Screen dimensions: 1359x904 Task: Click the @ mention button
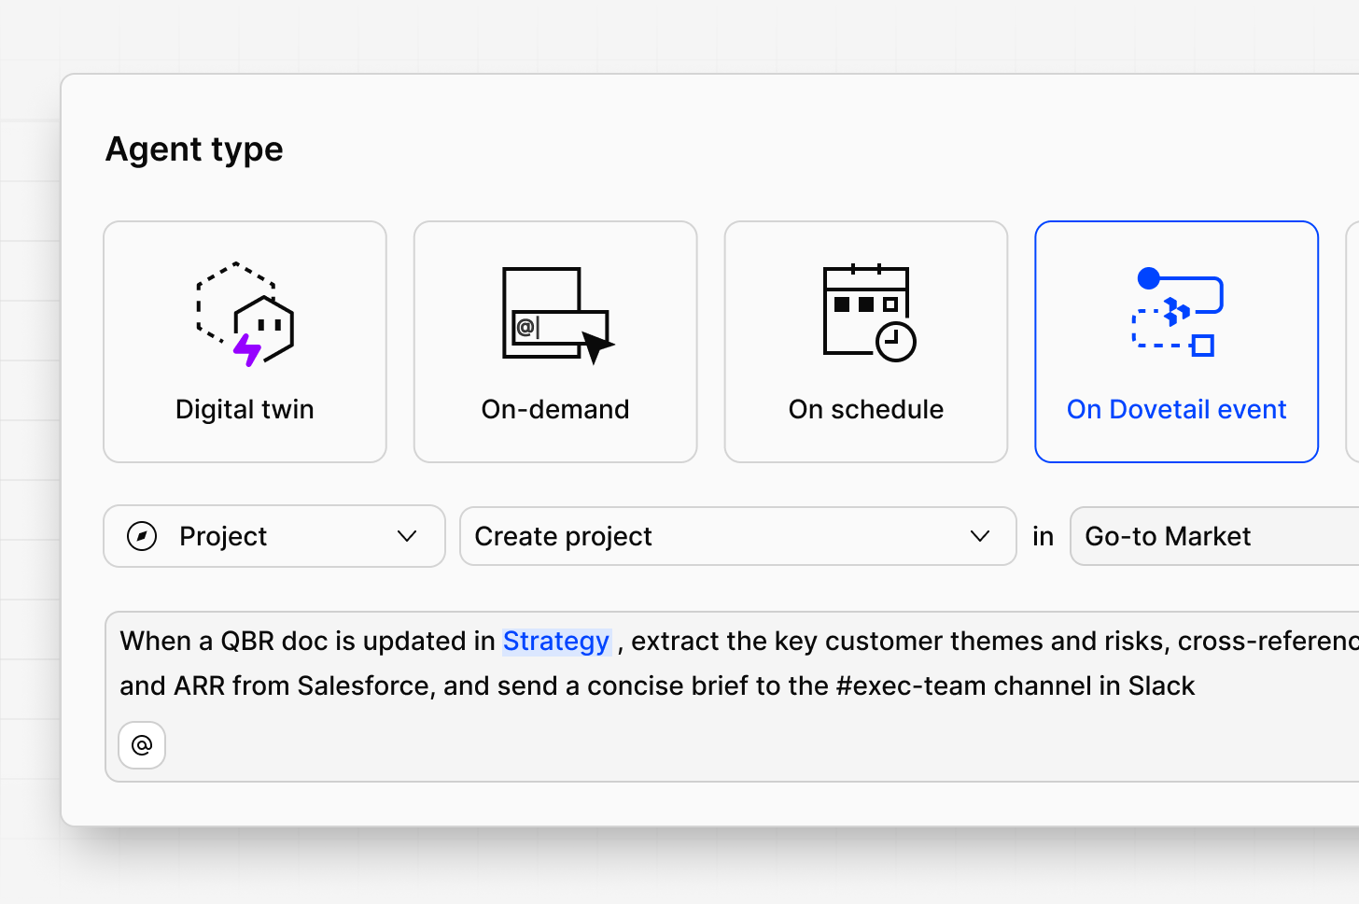tap(142, 745)
